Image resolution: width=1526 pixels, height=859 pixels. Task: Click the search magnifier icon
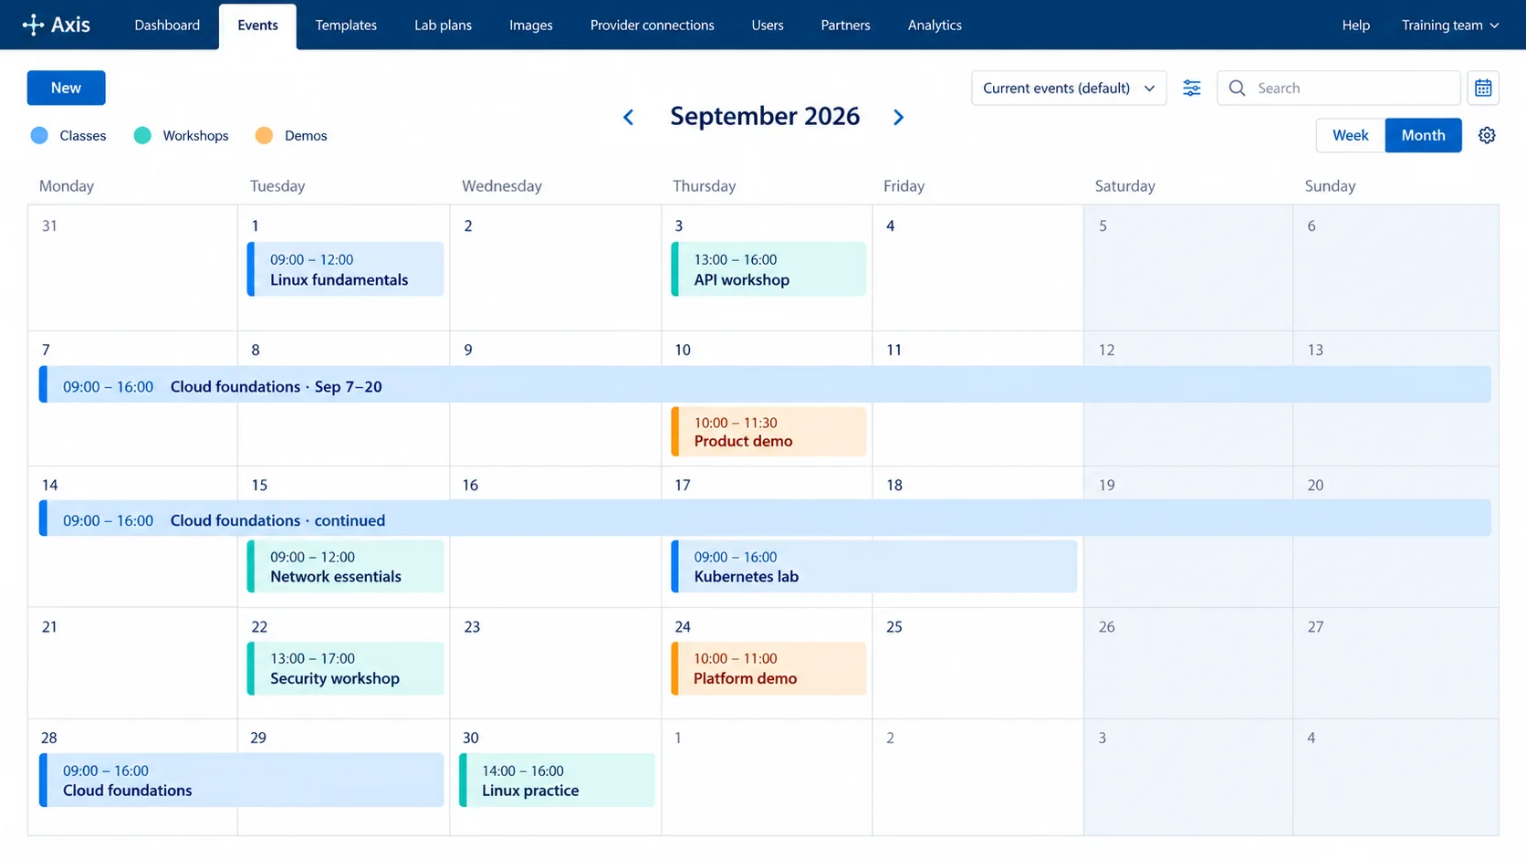tap(1237, 88)
